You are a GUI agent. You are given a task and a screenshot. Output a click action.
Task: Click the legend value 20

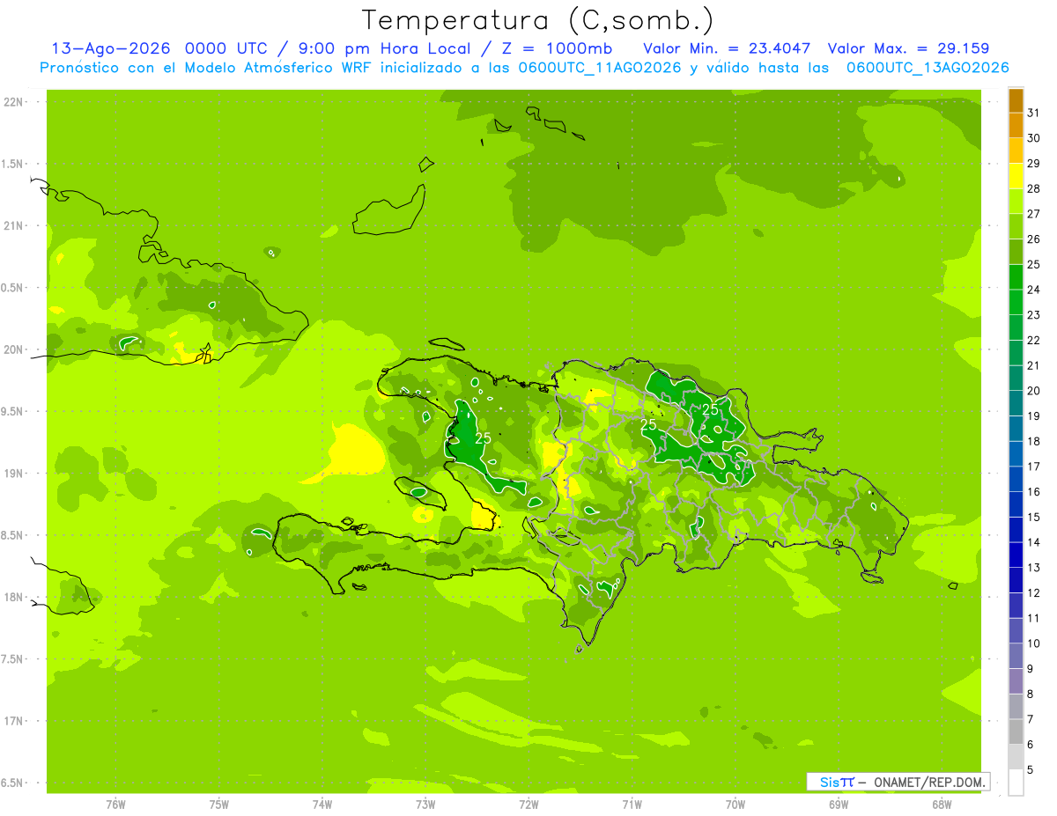1034,391
